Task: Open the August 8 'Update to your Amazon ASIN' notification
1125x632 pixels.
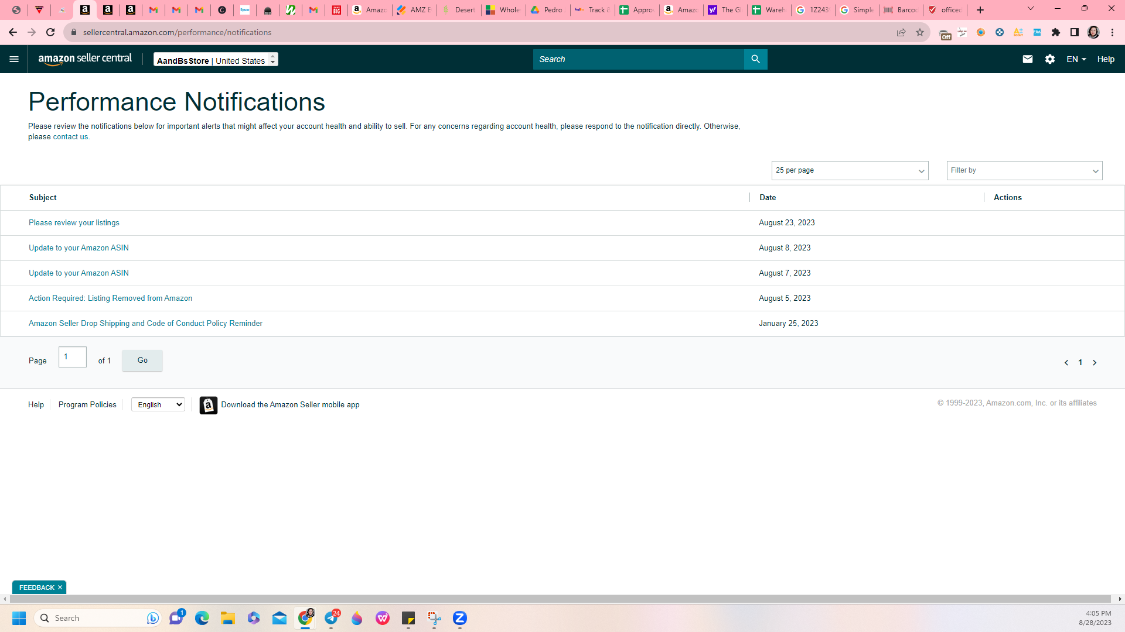Action: click(79, 248)
